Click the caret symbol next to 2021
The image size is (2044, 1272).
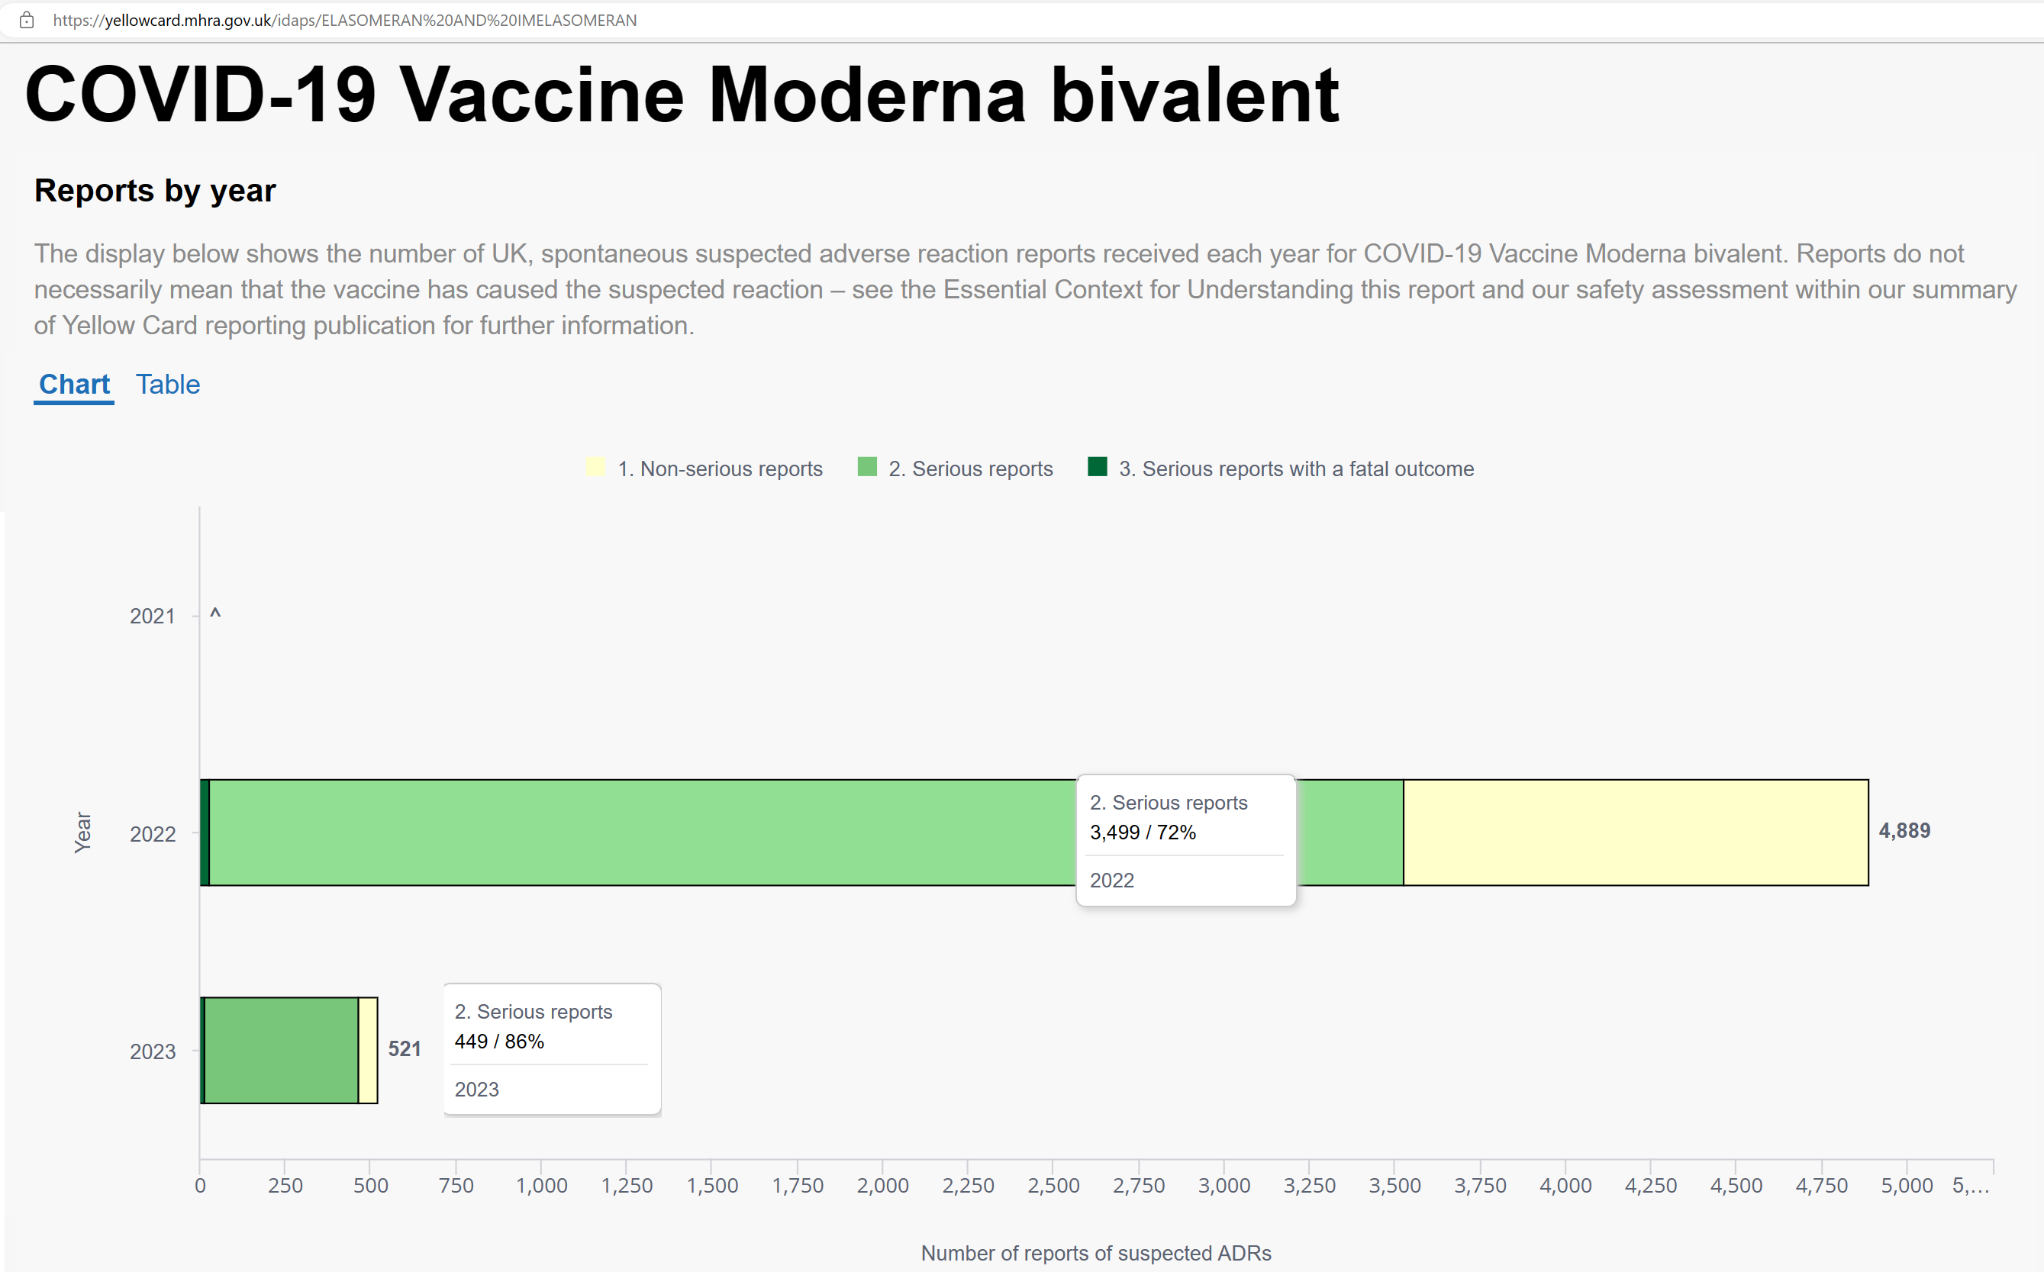(215, 614)
